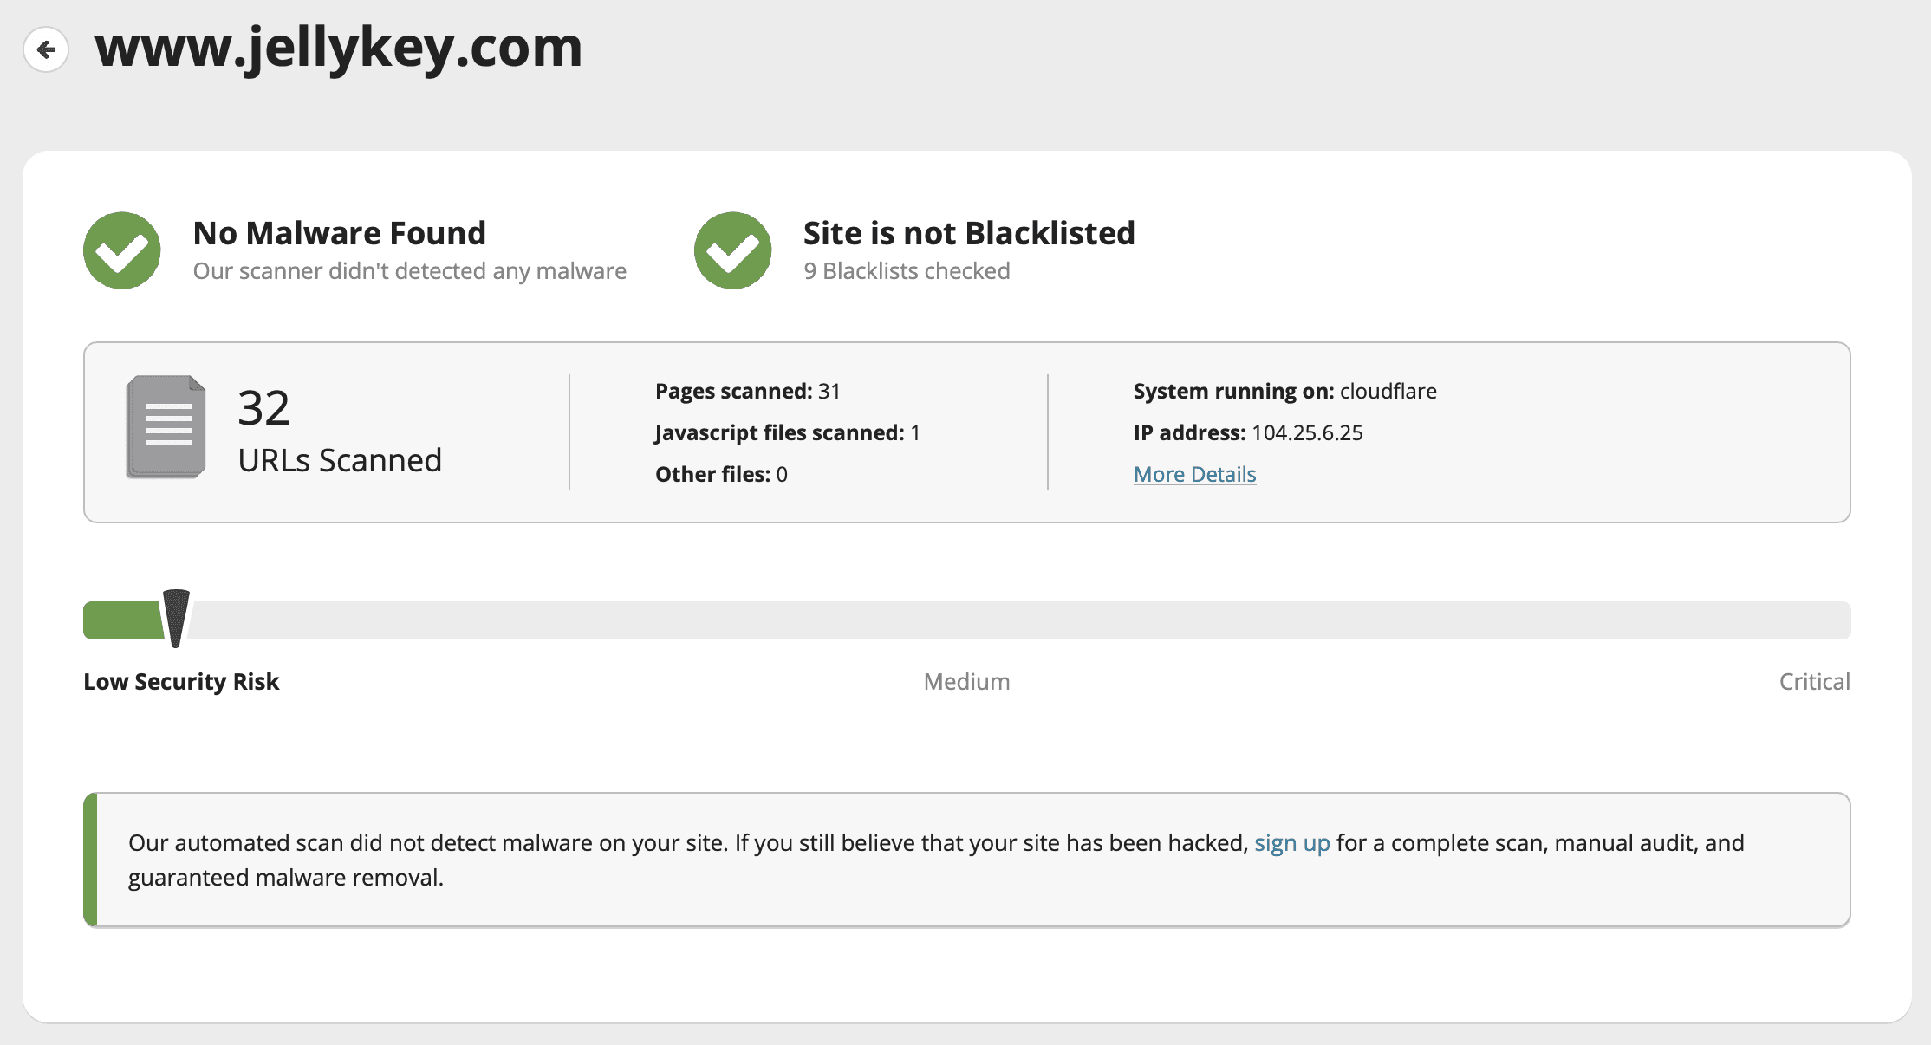This screenshot has height=1045, width=1931.
Task: Click the not Blacklisted green checkmark icon
Action: (732, 250)
